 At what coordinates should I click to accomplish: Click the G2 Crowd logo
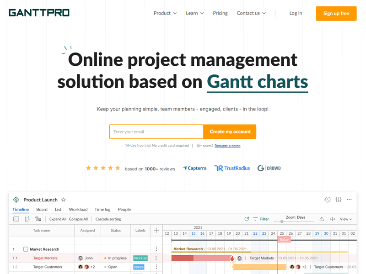[x=269, y=168]
